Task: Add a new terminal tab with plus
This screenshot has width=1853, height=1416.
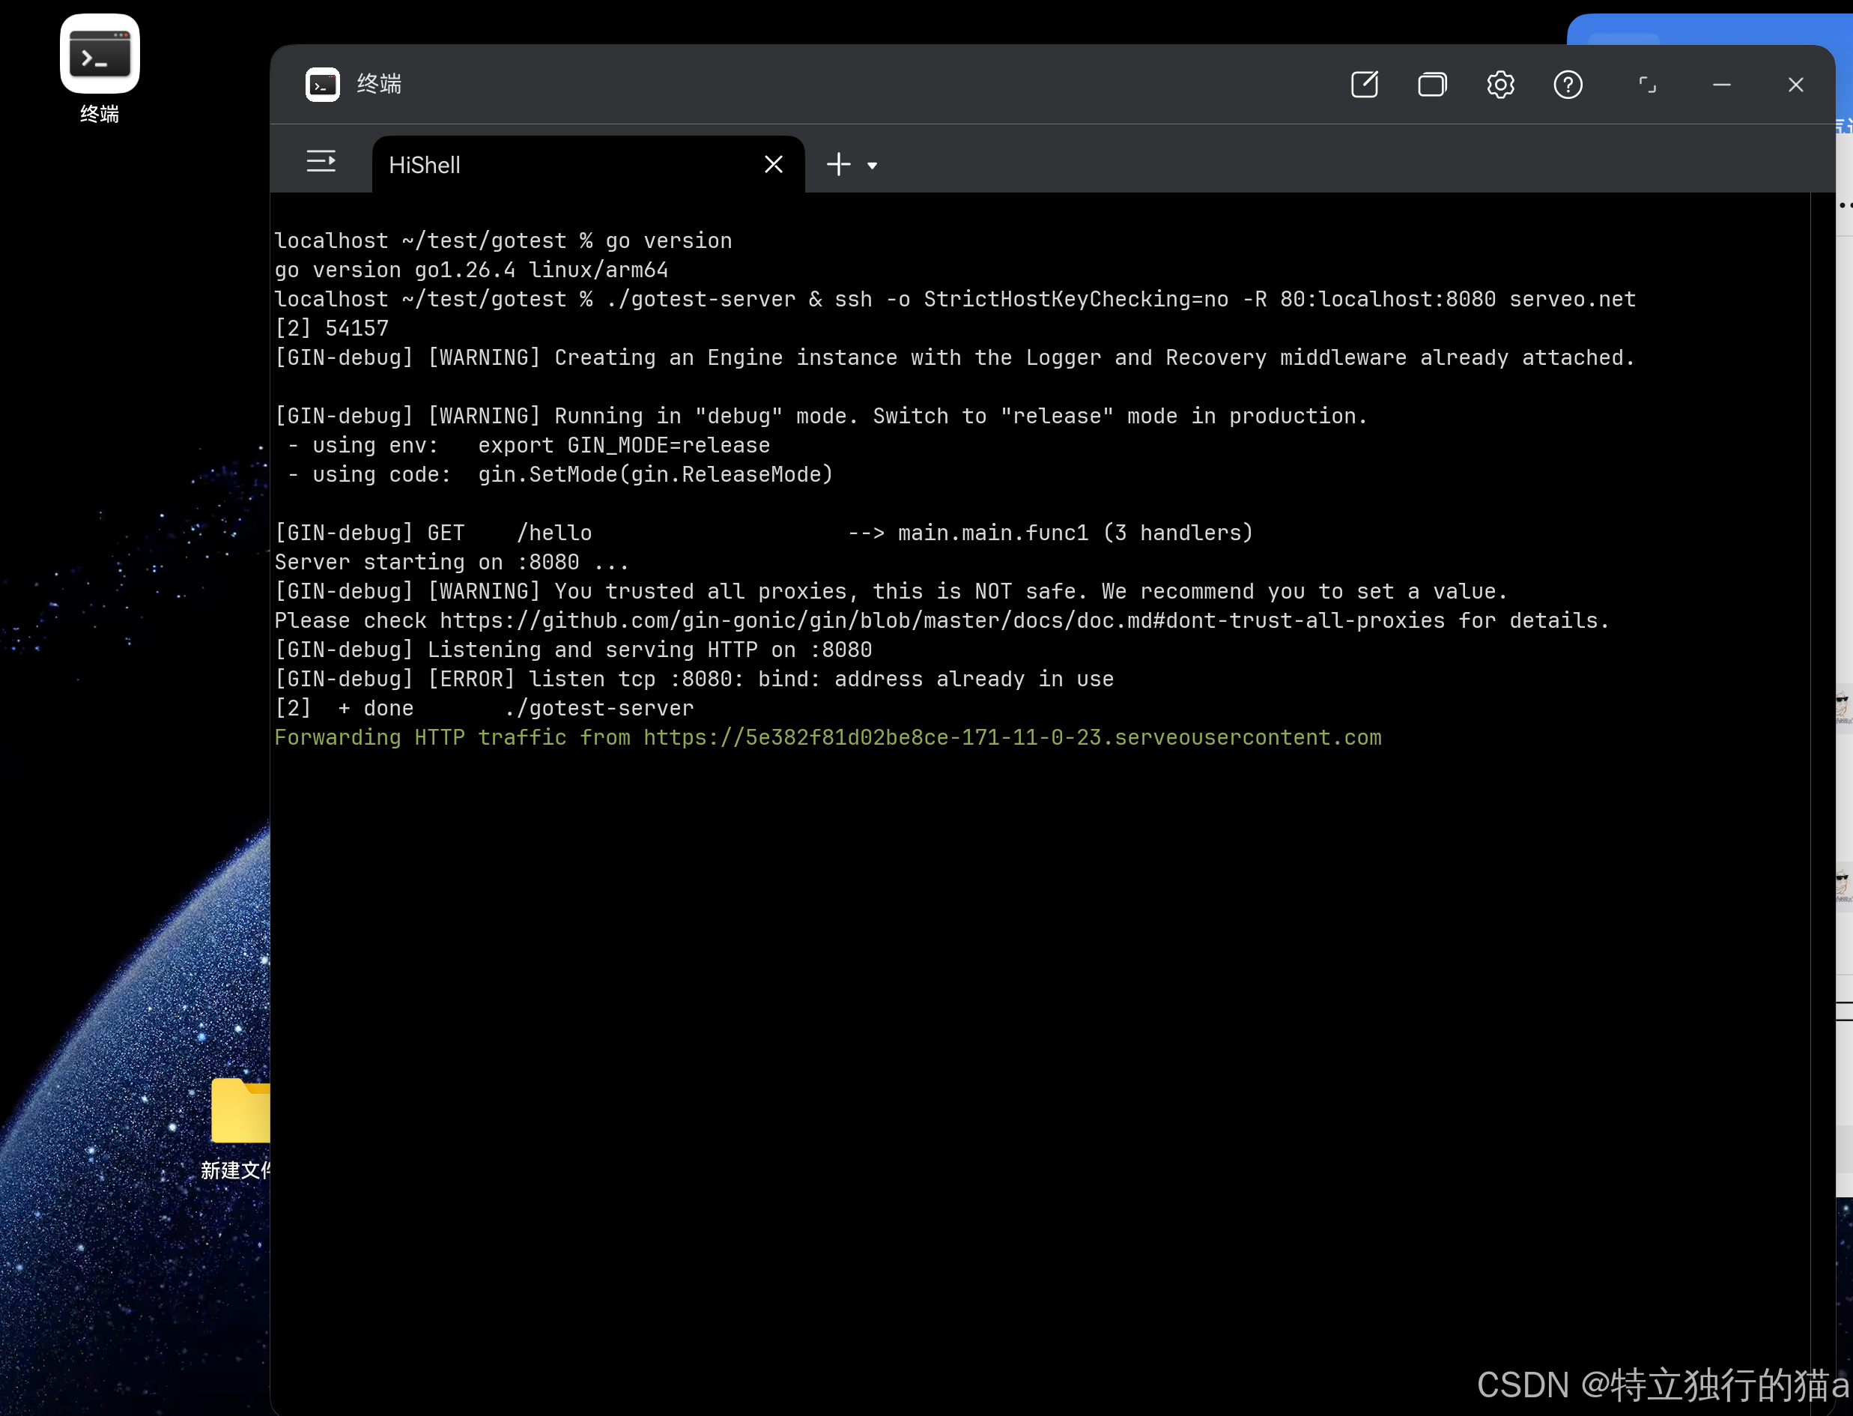Action: [838, 164]
